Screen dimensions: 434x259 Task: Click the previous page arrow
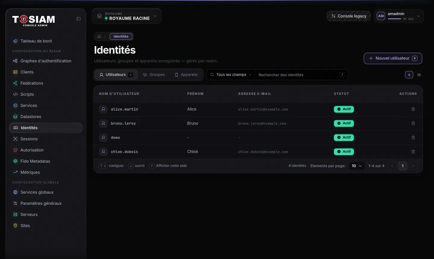[x=392, y=166]
